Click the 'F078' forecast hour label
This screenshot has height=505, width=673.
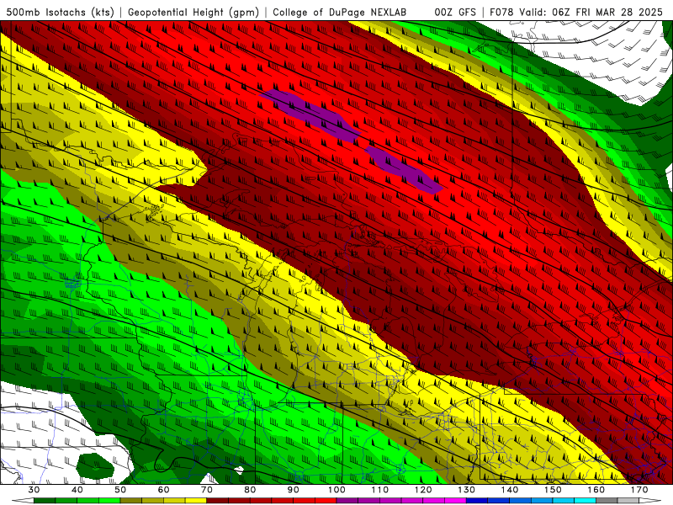501,12
